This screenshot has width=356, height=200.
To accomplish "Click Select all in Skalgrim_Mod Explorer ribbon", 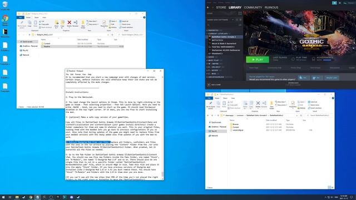I will [124, 21].
